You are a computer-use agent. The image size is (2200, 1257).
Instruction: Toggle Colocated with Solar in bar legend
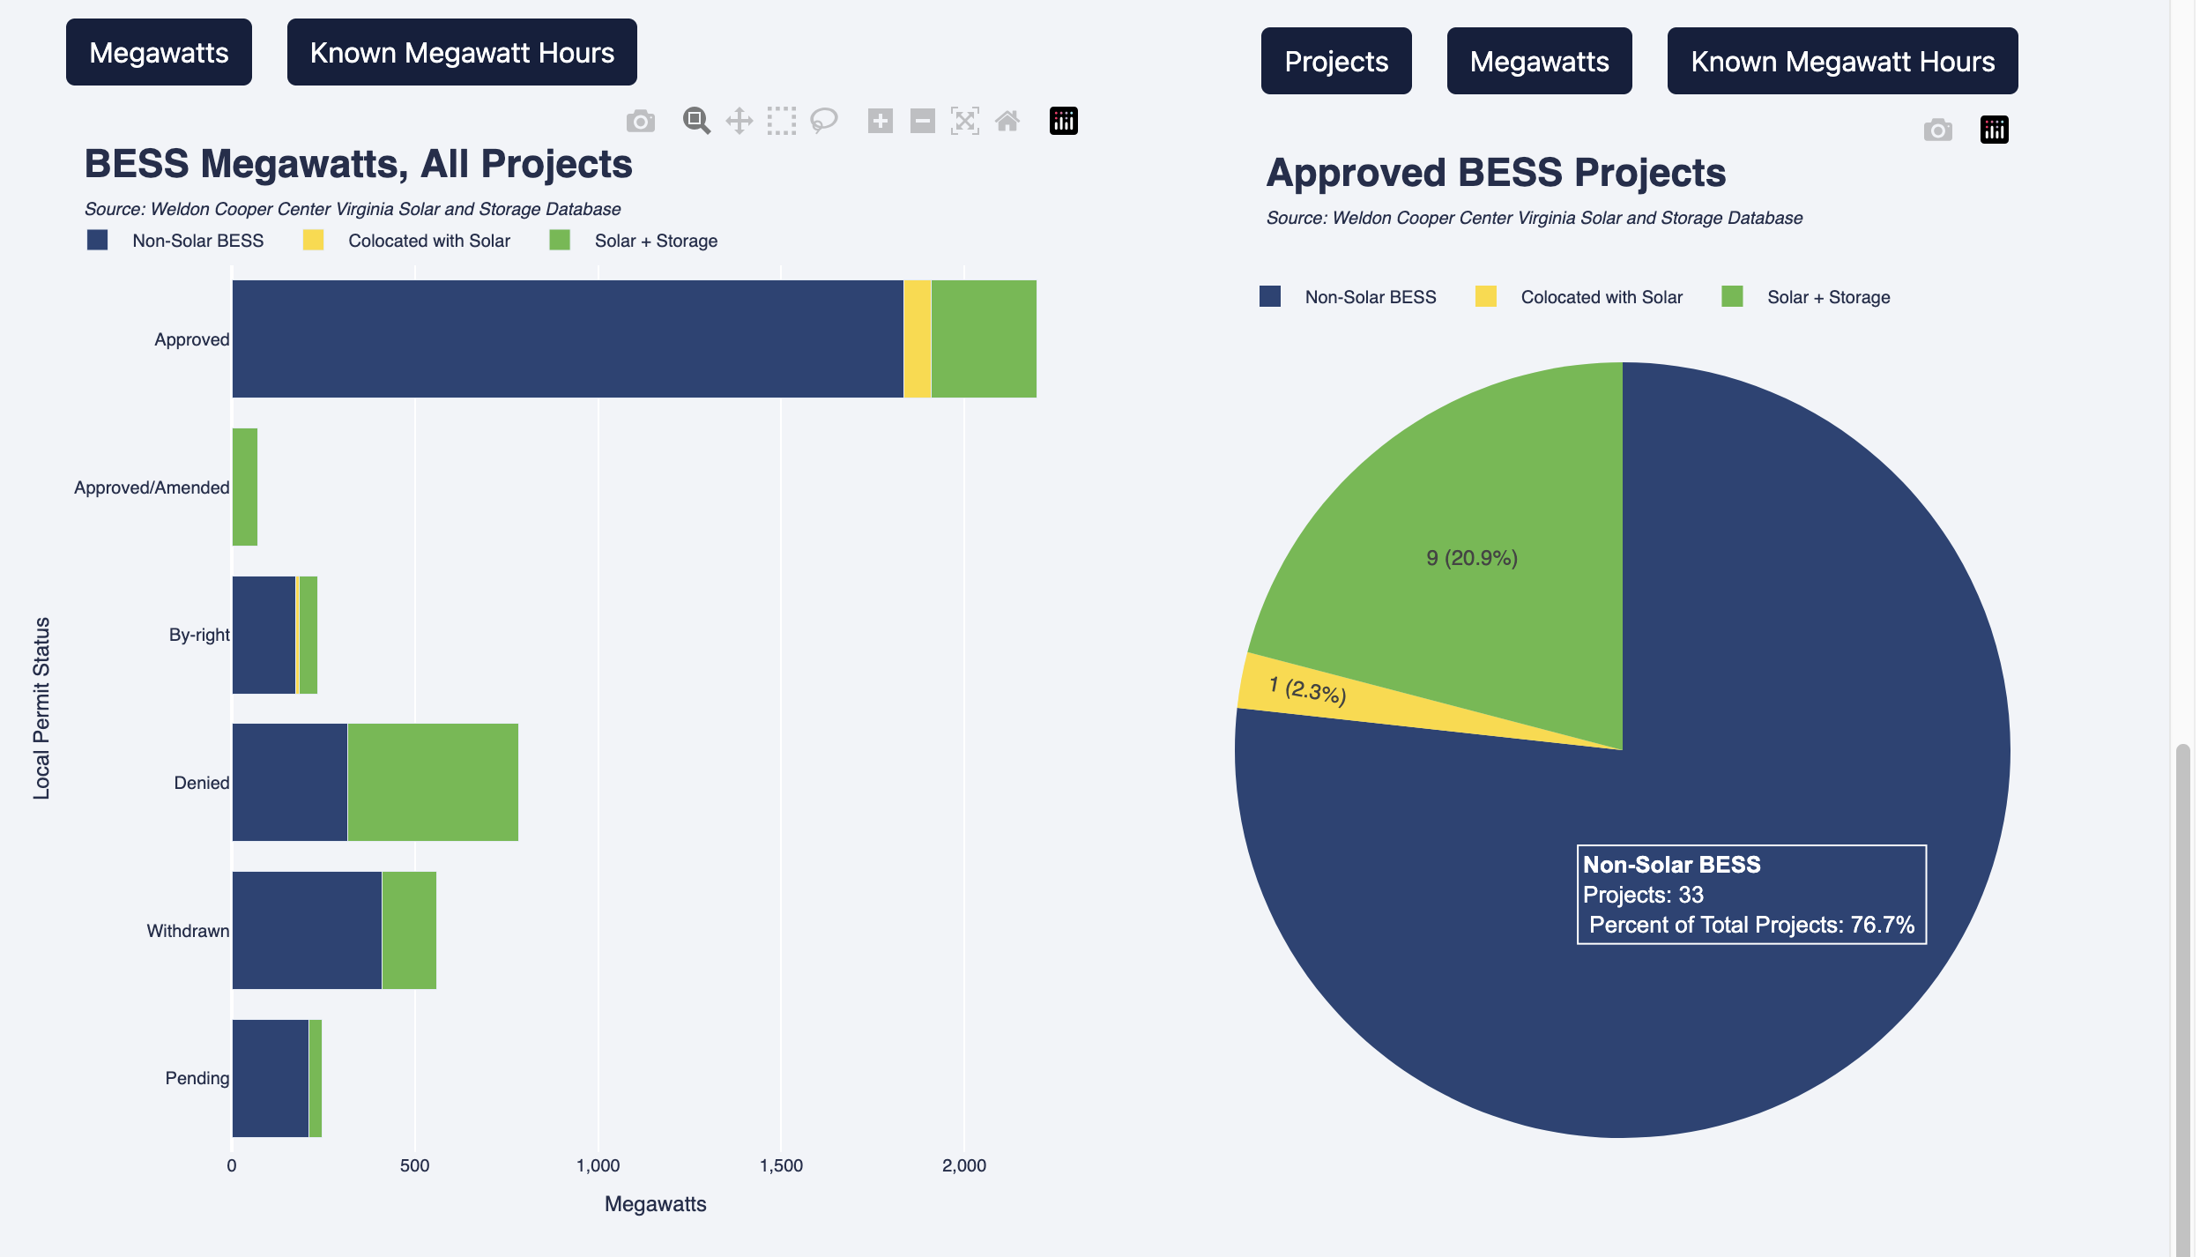(x=428, y=241)
